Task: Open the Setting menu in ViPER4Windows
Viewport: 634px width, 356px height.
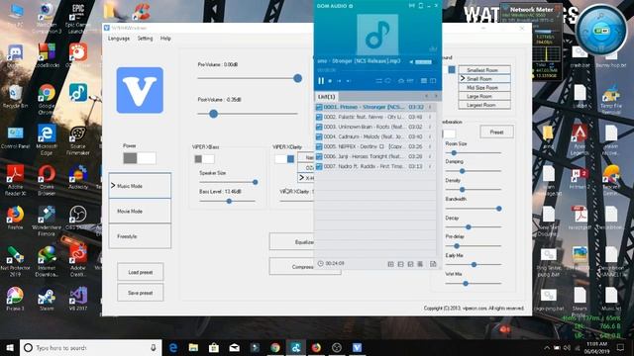Action: coord(145,39)
